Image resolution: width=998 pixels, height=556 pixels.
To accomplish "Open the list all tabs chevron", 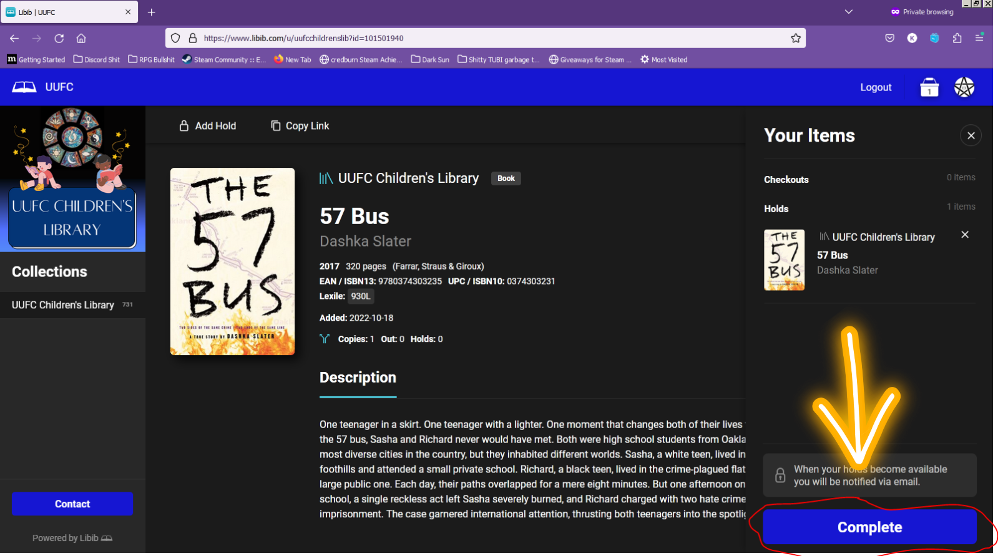I will pos(848,12).
